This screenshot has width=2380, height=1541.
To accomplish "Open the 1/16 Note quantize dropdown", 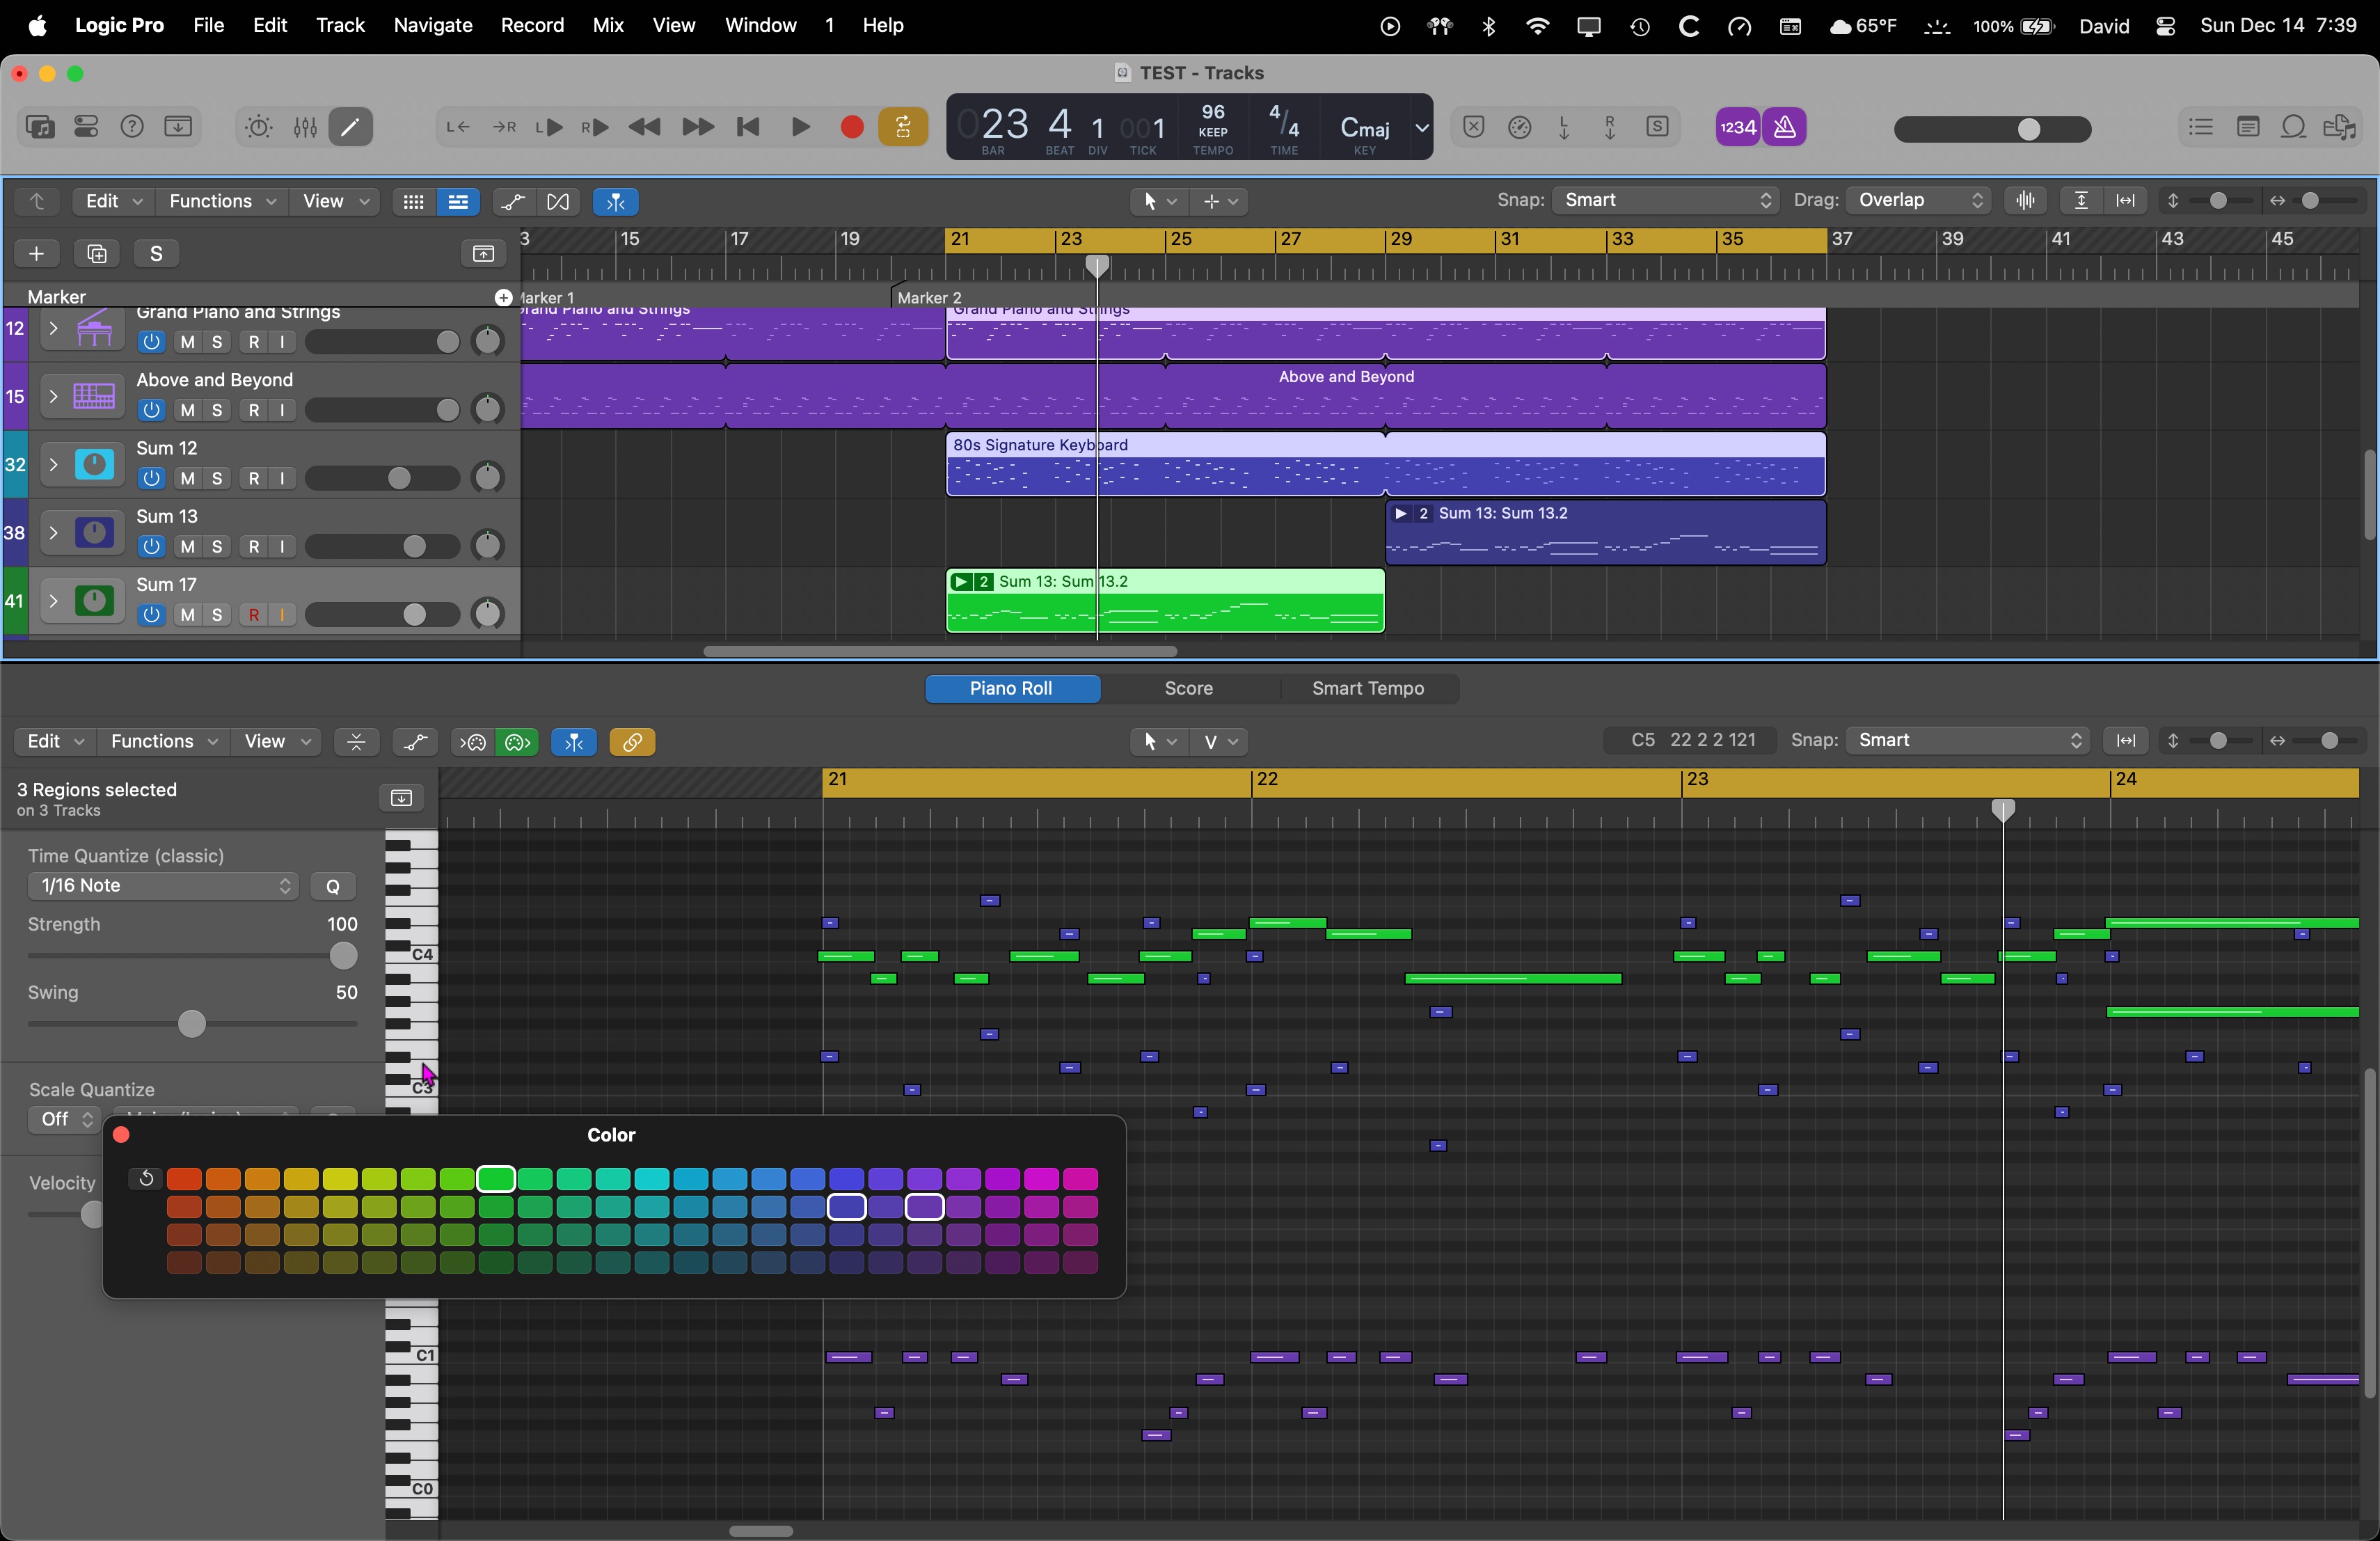I will click(x=163, y=886).
